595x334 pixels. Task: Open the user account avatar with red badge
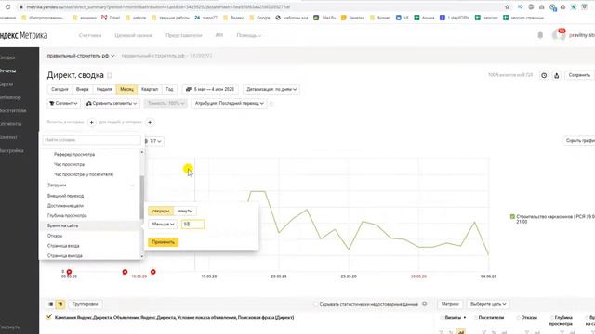[x=559, y=35]
